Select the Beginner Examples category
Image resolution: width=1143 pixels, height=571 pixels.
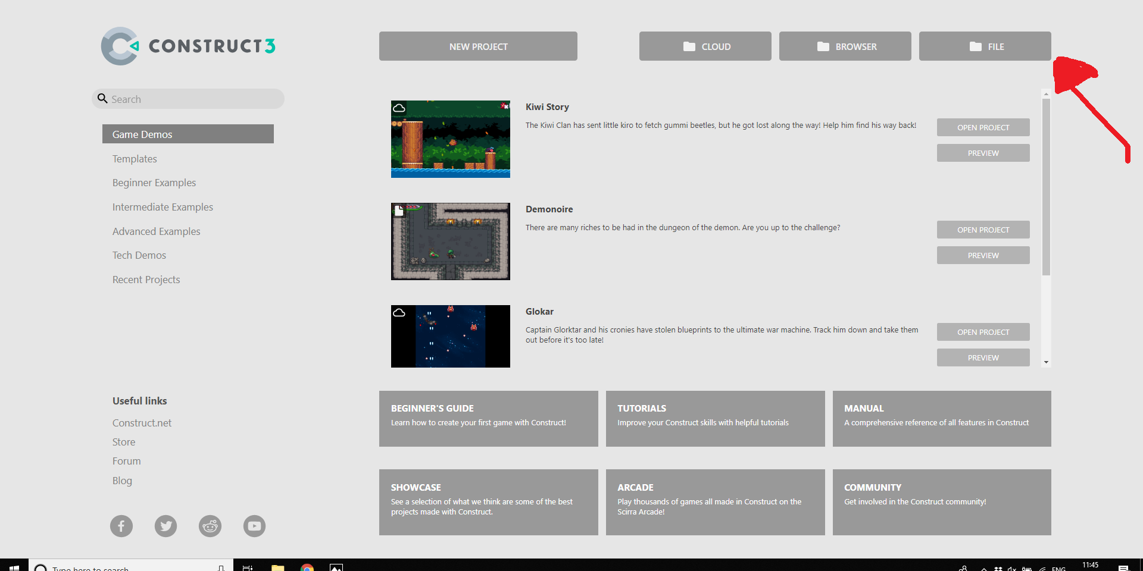pos(154,183)
